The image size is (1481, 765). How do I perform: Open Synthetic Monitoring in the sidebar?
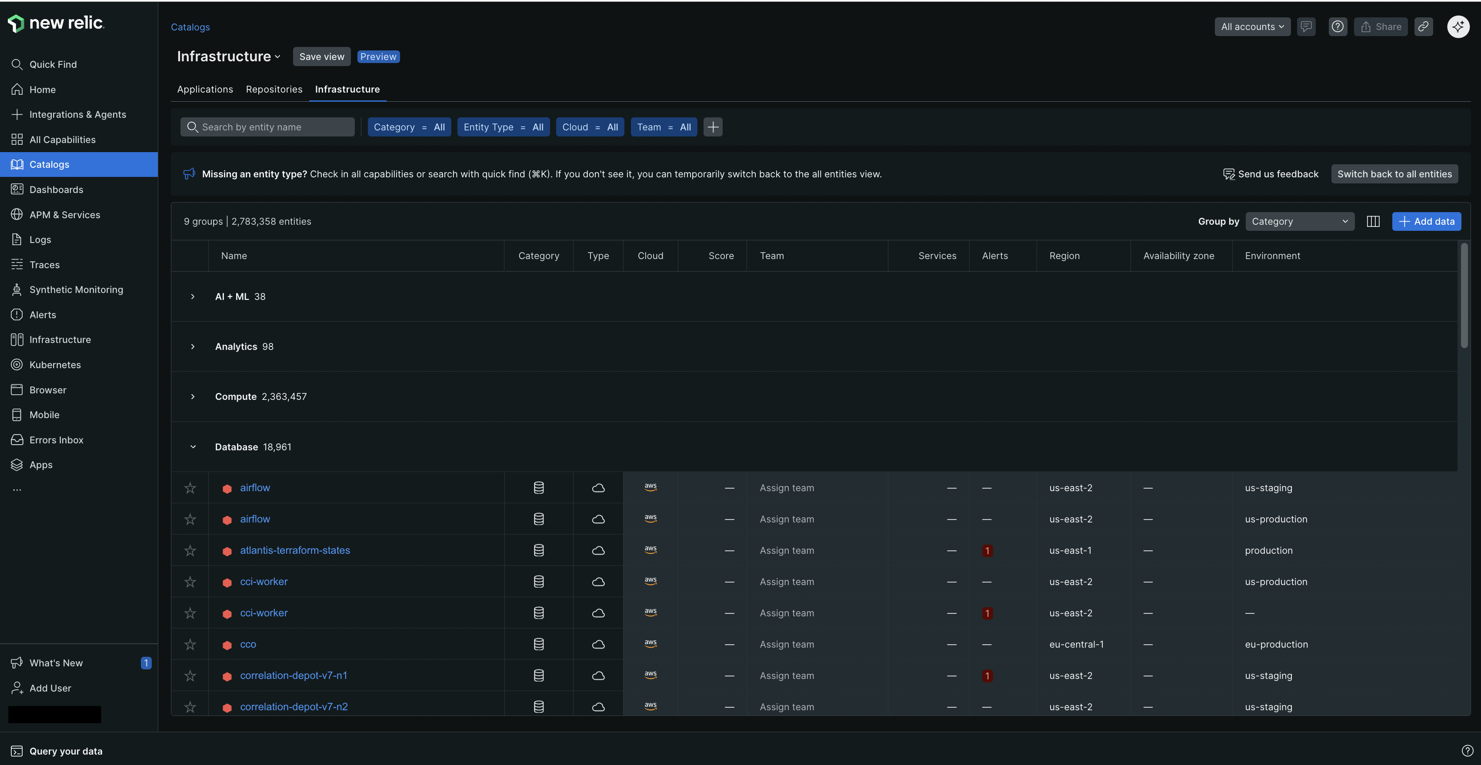(76, 289)
